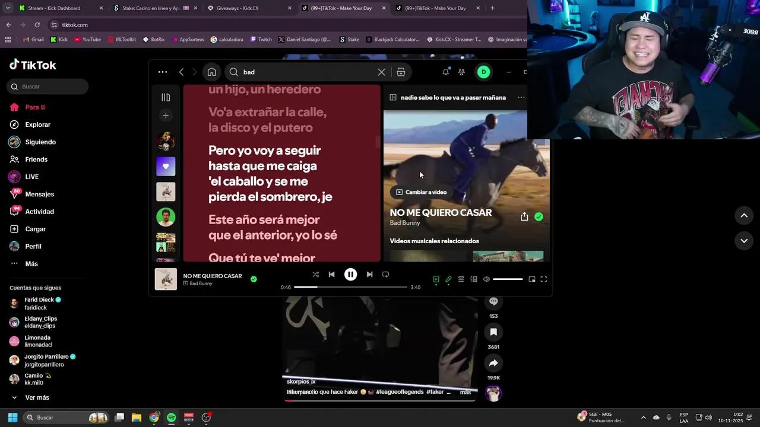Open connect to a device icon
The image size is (760, 427).
[474, 279]
